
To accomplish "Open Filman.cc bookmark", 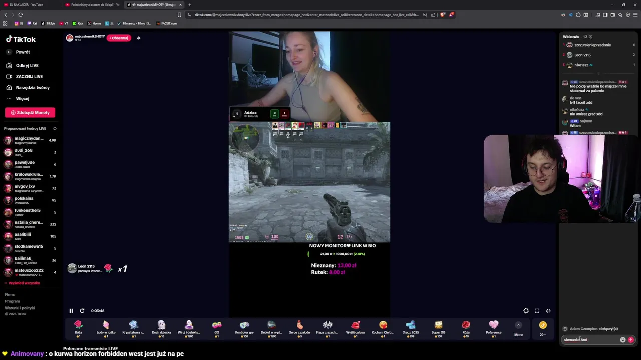I will (134, 23).
